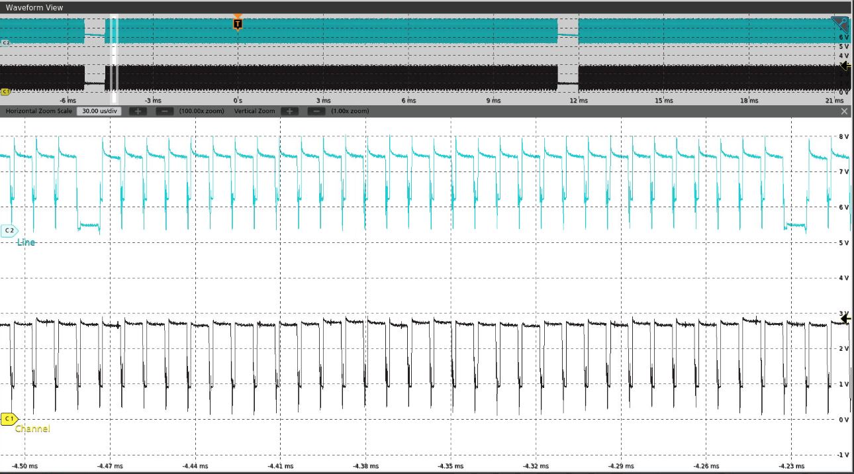The height and width of the screenshot is (474, 854).
Task: Increase horizontal zoom with the plus button
Action: tap(138, 111)
